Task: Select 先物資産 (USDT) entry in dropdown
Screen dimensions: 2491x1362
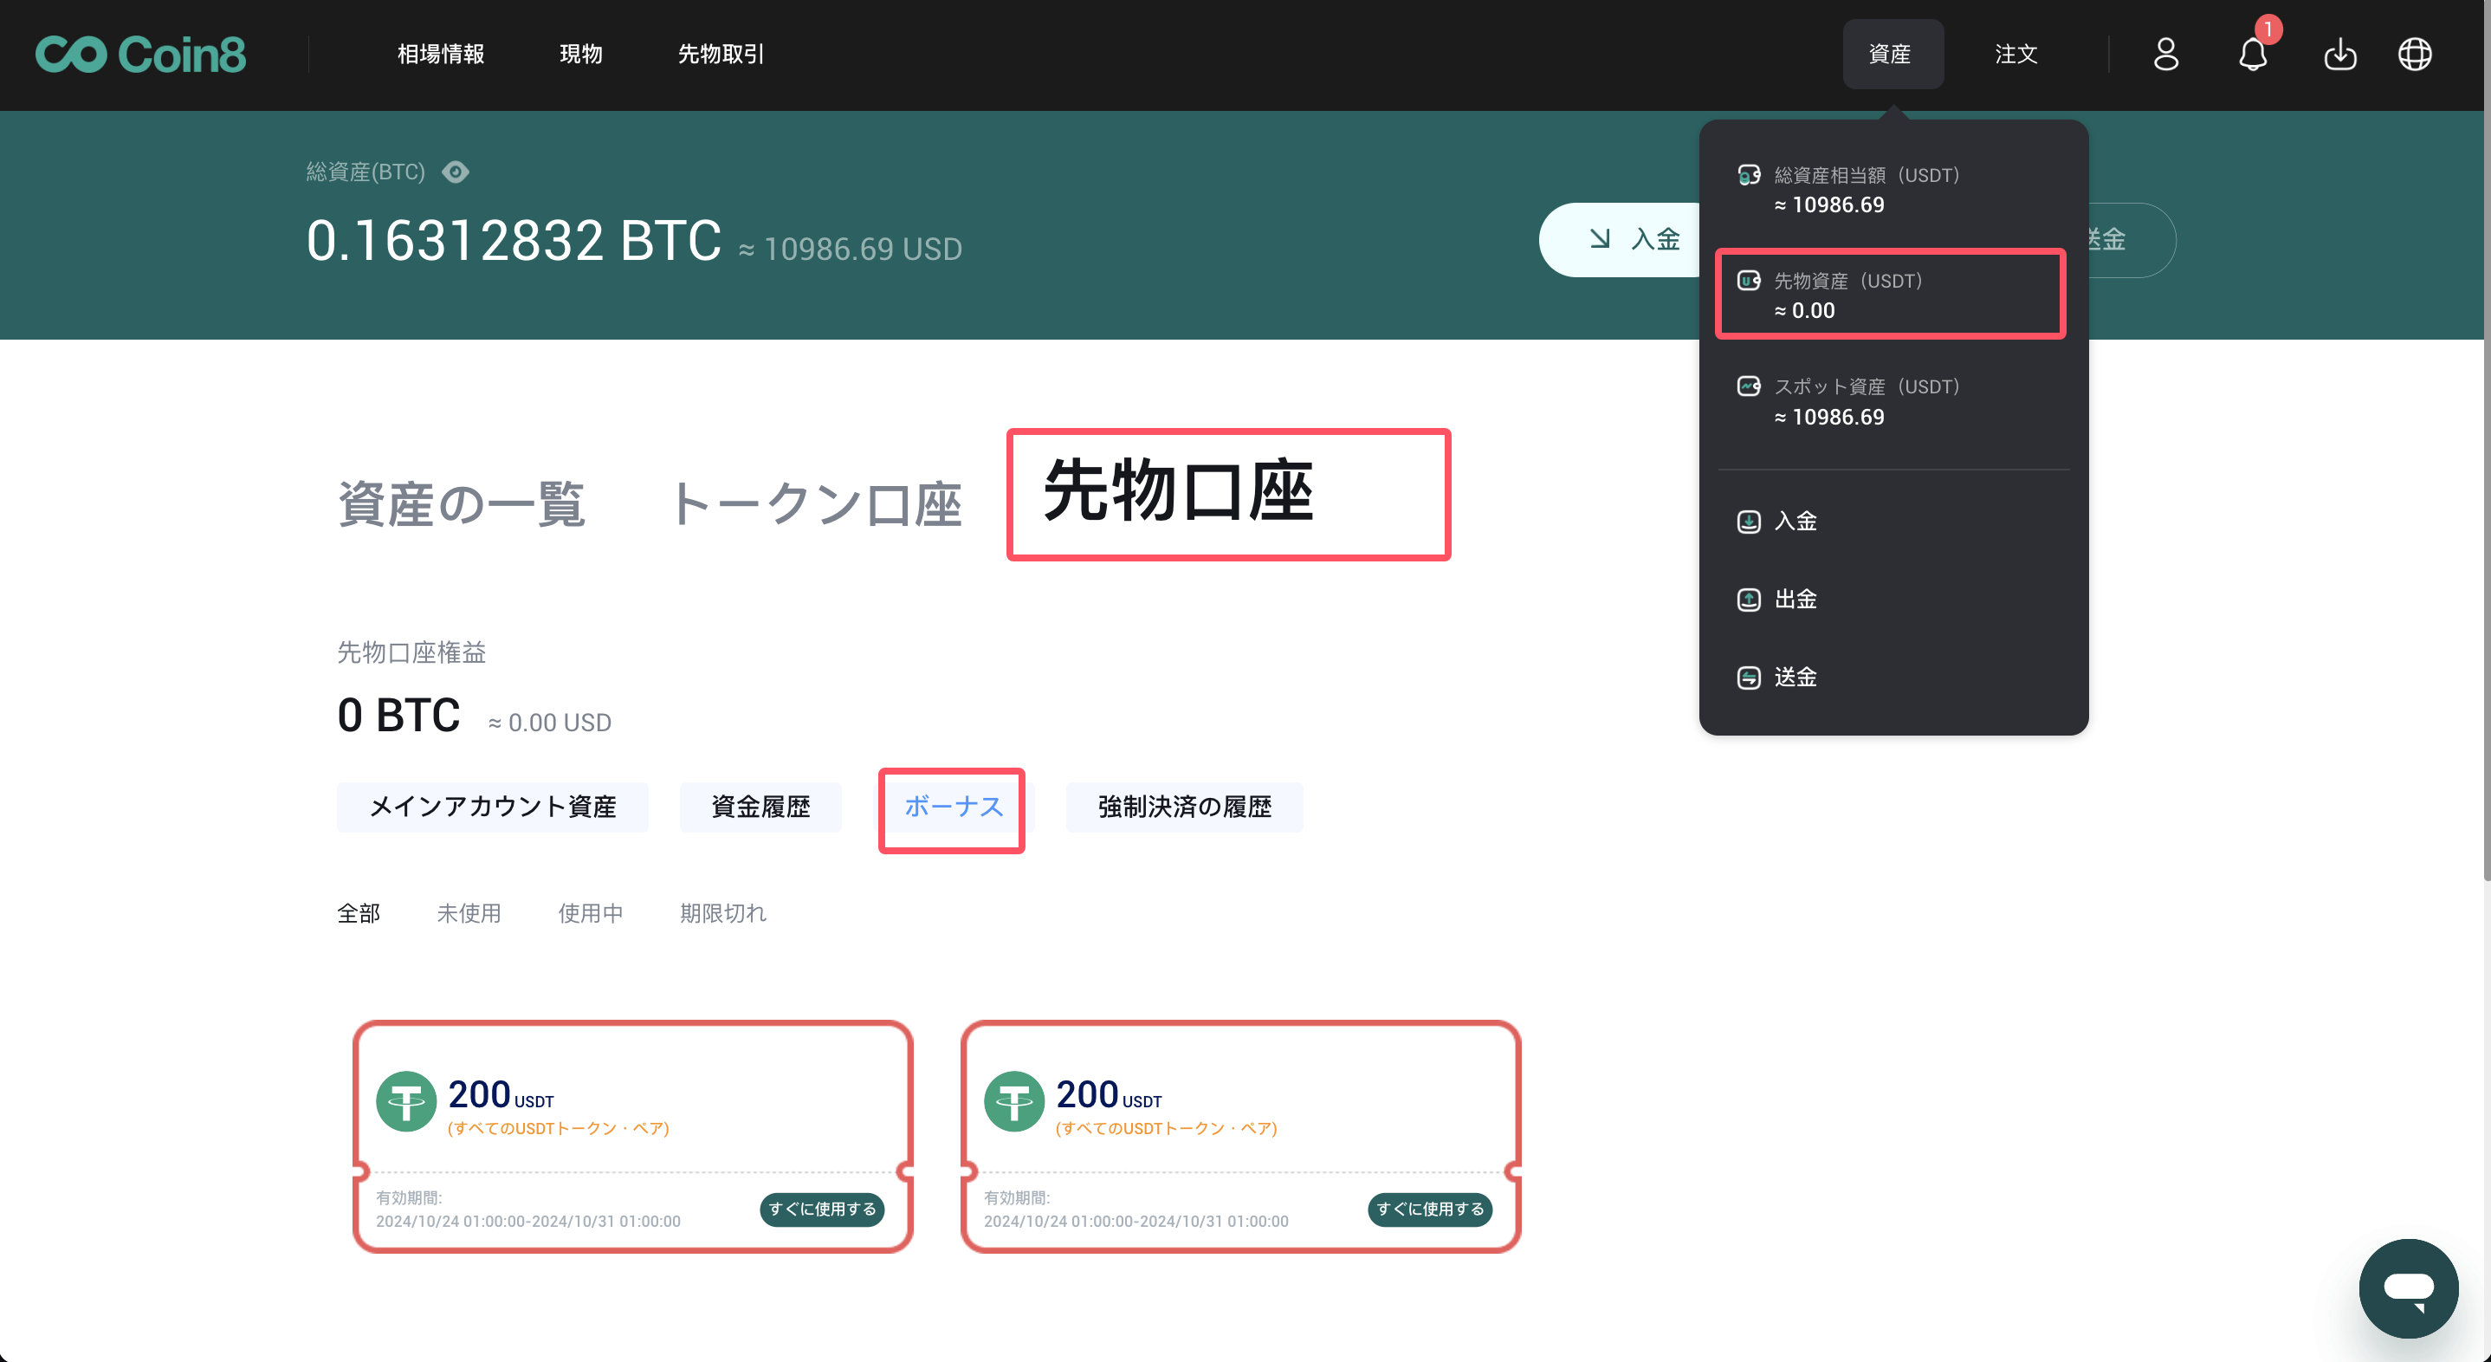Action: click(1890, 295)
